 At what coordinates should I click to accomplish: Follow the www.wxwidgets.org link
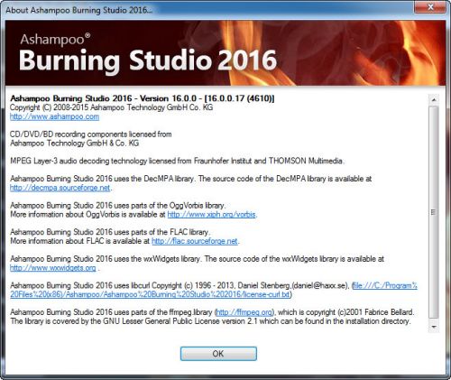pos(53,268)
